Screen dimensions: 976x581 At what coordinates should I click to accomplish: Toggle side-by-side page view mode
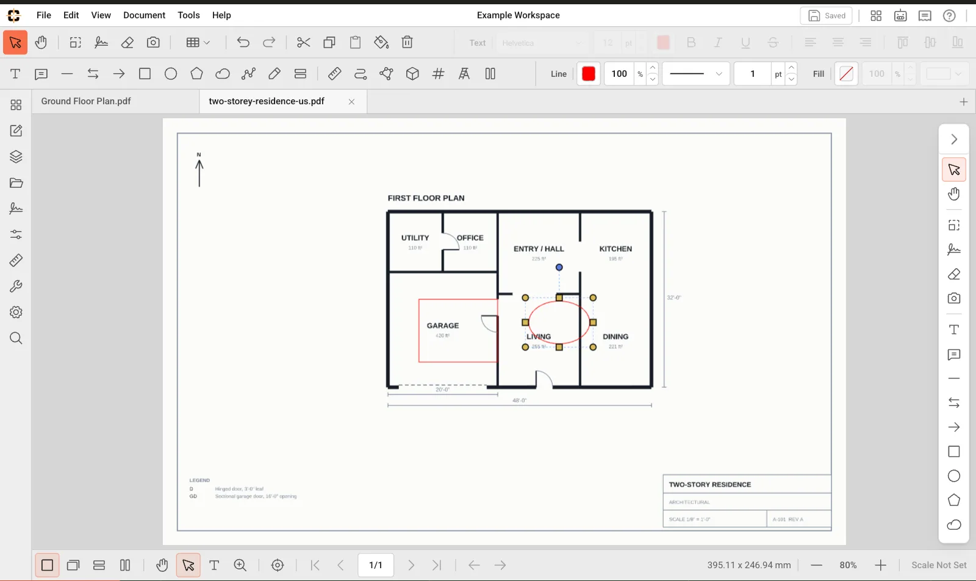[x=125, y=565]
